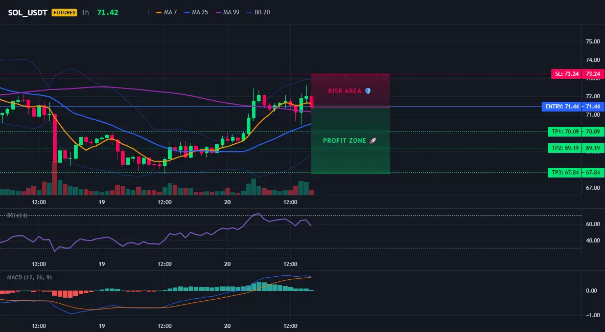
Task: Click the 0.00 MACD axis value
Action: pos(592,291)
